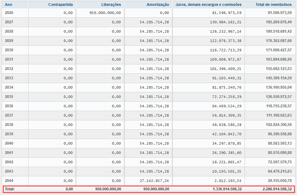Click the 27.142.857,24 amortization cell for 2044
Screen dimensions: 297x195
click(x=154, y=181)
